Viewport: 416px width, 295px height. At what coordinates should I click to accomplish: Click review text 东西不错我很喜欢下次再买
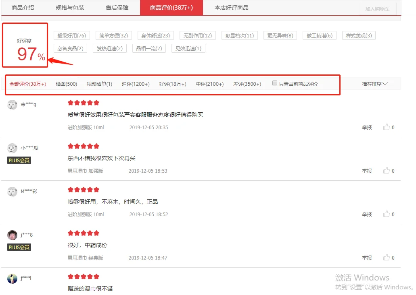coord(102,158)
